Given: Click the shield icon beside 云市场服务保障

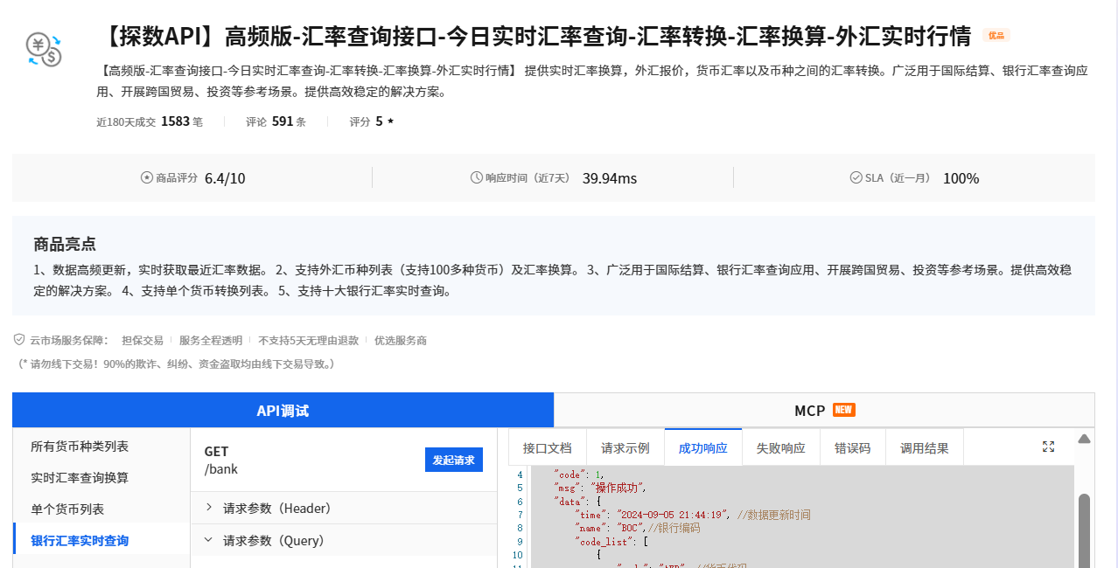Looking at the screenshot, I should (x=19, y=340).
